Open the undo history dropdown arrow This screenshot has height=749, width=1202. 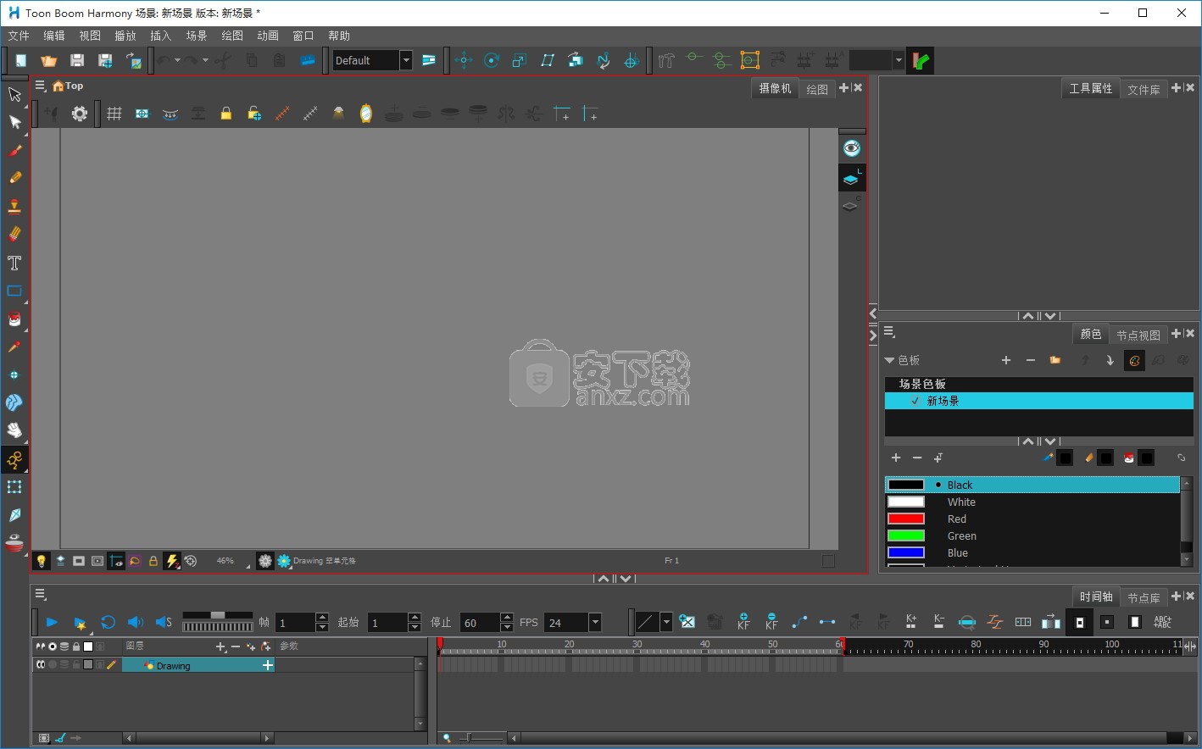pos(177,60)
